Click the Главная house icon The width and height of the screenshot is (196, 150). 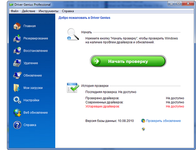point(17,26)
